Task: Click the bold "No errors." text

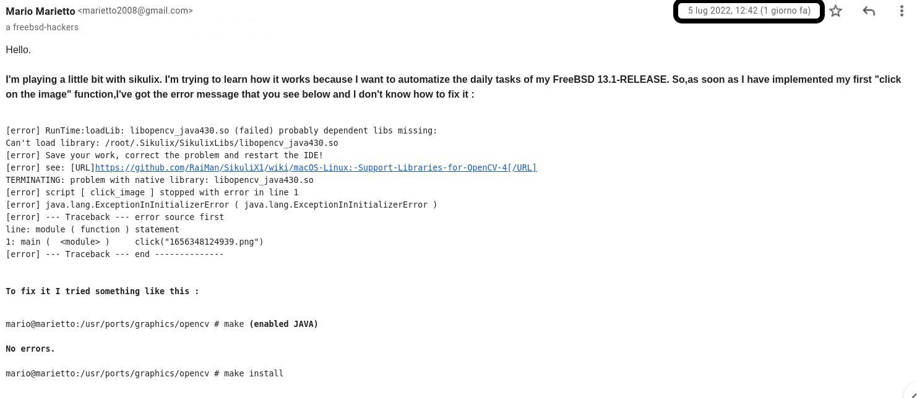Action: [30, 349]
